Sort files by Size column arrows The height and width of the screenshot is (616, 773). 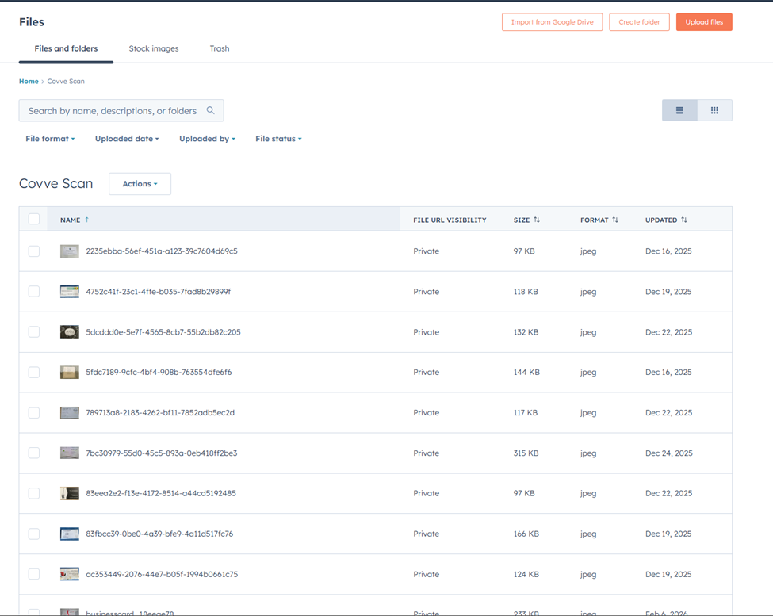pyautogui.click(x=537, y=220)
